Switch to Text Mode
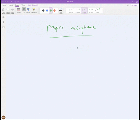Image resolution: width=140 pixels, height=120 pixels. click(4, 11)
